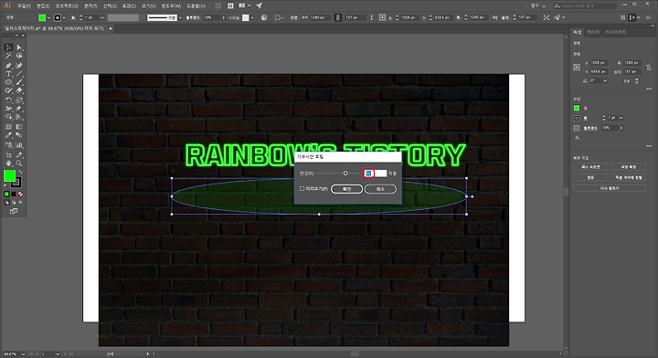Open more transform options ellipsis

coord(649,89)
